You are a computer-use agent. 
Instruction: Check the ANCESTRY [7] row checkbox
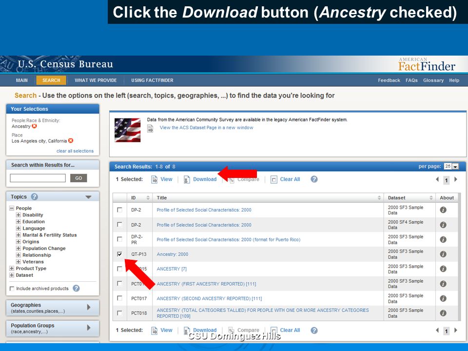pos(120,269)
